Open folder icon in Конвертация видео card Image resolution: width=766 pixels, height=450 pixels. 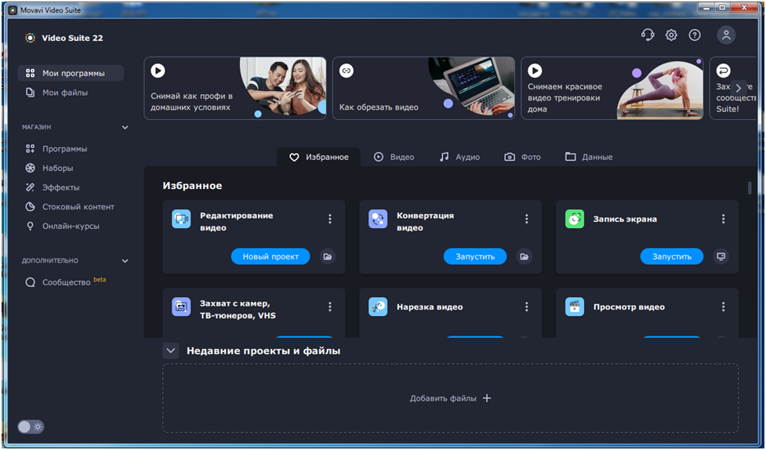tap(525, 256)
